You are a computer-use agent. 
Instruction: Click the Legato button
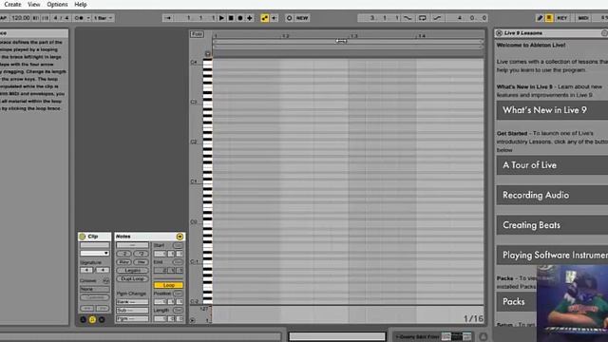[133, 270]
